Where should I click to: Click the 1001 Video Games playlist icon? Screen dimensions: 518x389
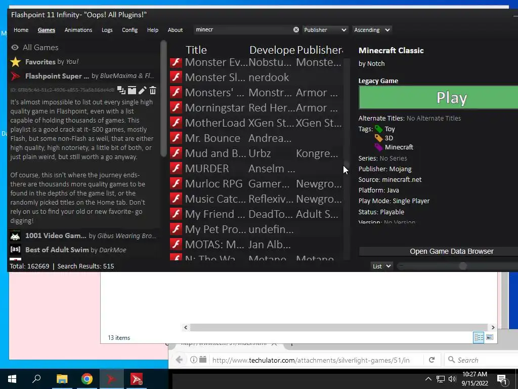pos(16,236)
